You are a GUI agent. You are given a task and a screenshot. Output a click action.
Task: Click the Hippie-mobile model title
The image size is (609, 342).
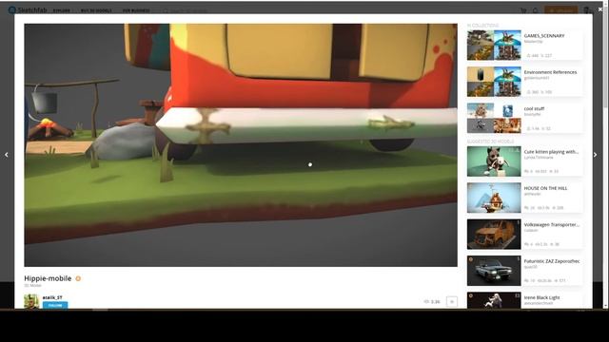(x=48, y=278)
